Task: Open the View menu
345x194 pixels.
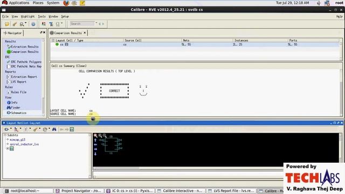Action: click(x=15, y=17)
